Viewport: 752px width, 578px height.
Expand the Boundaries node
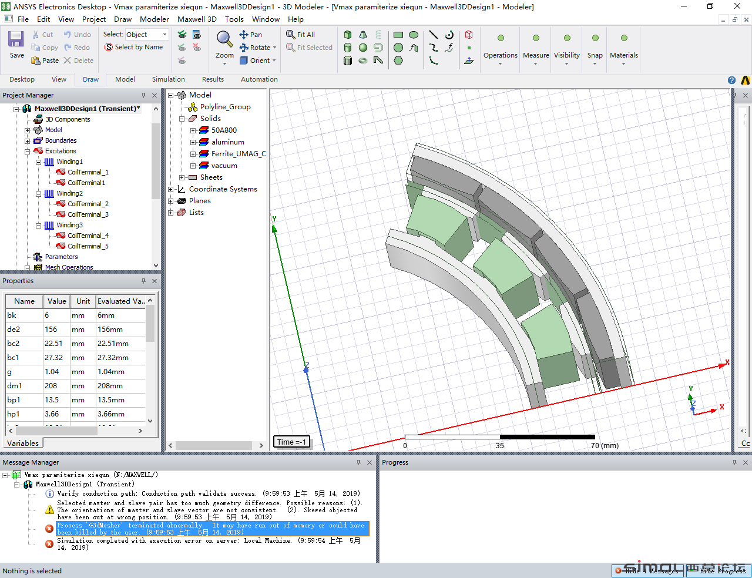tap(27, 140)
